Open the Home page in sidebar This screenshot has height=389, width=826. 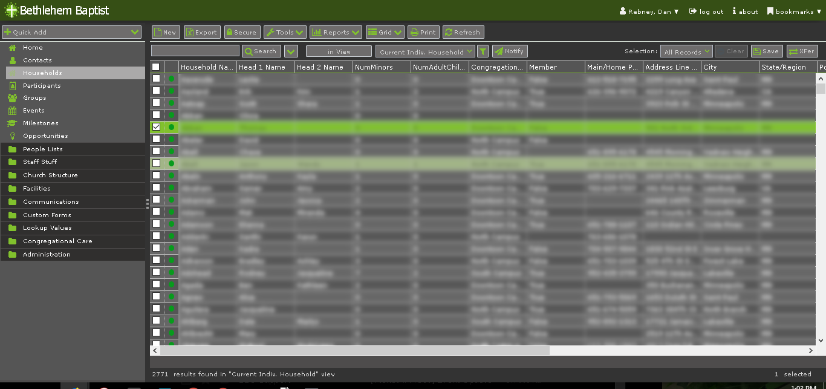(x=33, y=47)
